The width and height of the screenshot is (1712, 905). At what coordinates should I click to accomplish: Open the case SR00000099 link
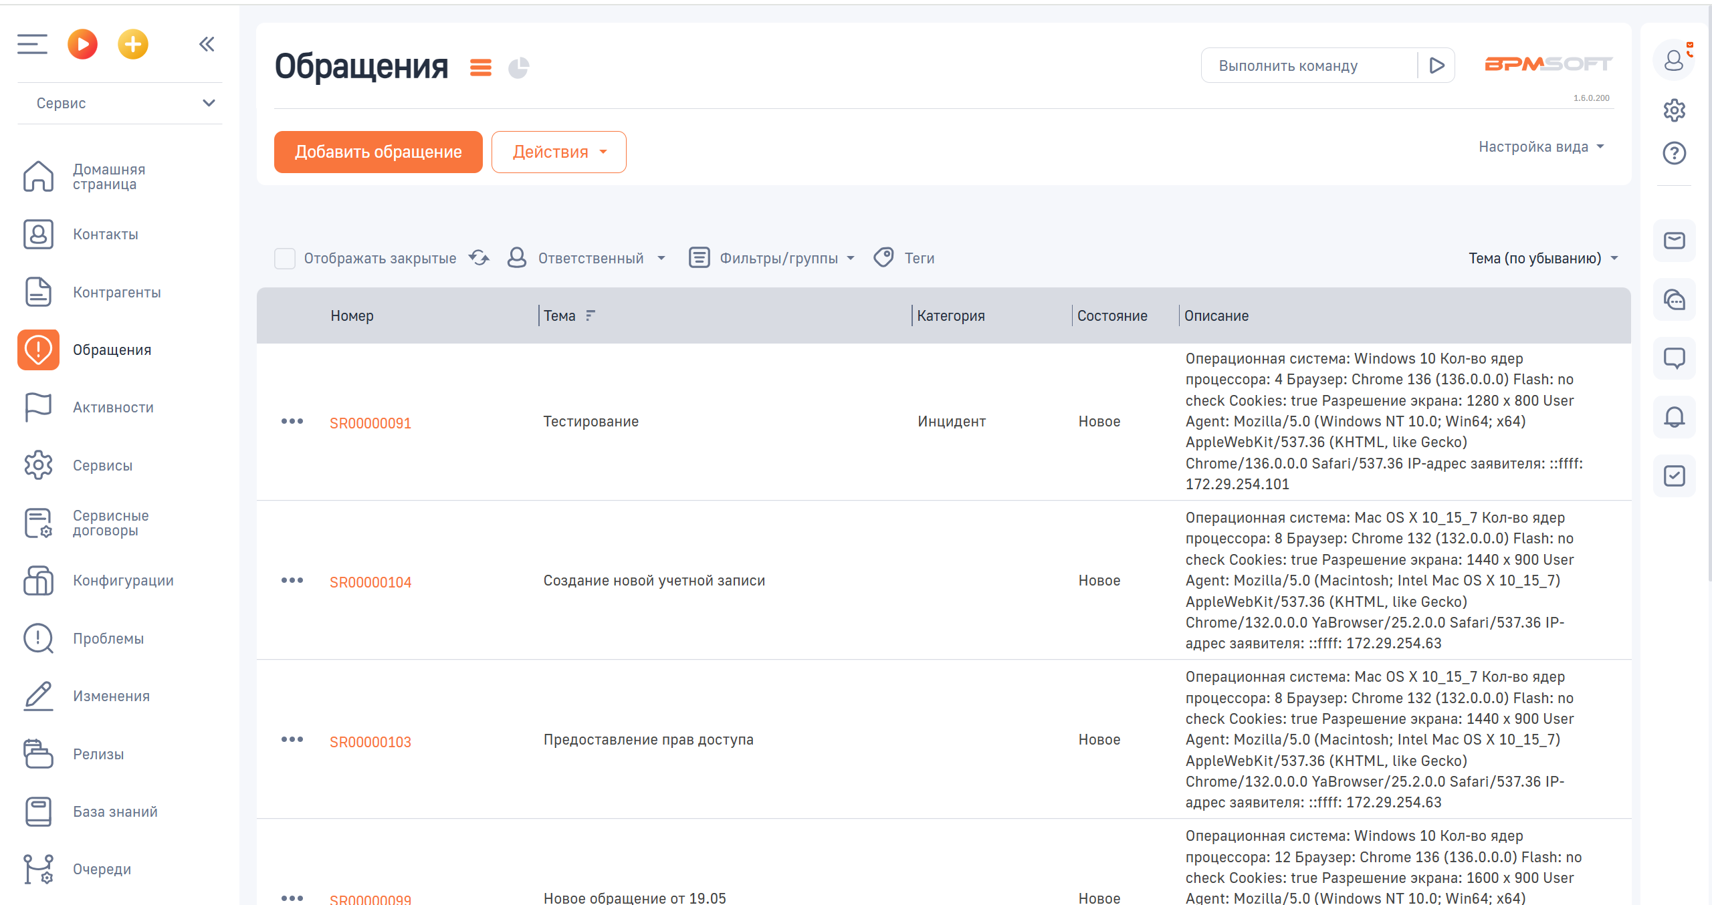click(x=370, y=900)
